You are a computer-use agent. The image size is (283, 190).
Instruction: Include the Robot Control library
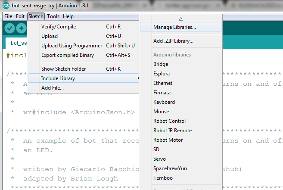[180, 121]
